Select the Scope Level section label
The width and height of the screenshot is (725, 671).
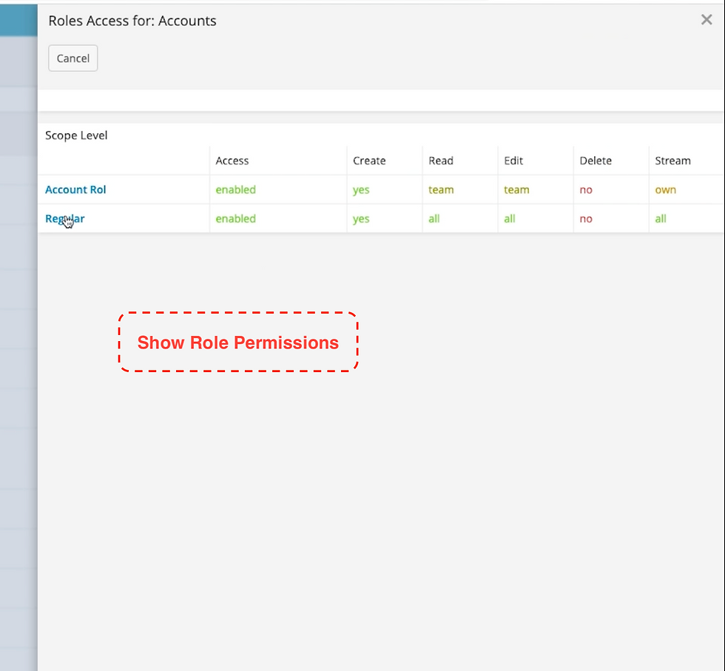click(x=76, y=135)
